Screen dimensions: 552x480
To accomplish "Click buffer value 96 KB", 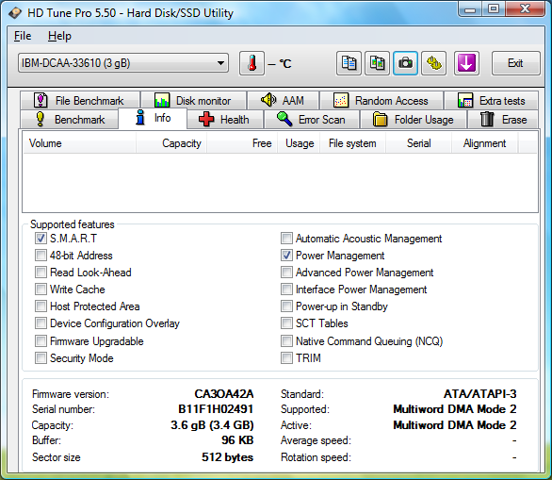I will pyautogui.click(x=237, y=440).
